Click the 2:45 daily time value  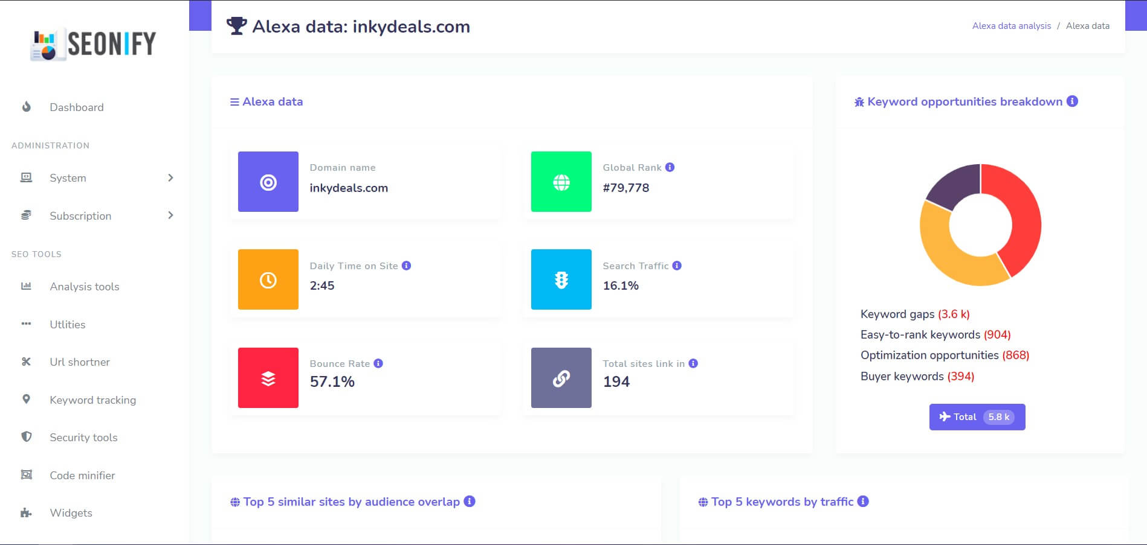coord(322,285)
